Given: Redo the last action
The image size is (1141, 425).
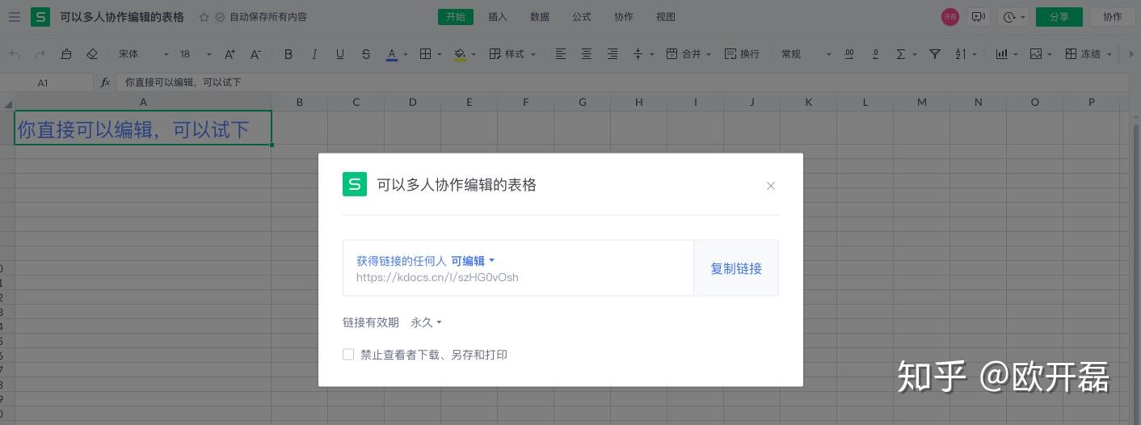Looking at the screenshot, I should (40, 54).
